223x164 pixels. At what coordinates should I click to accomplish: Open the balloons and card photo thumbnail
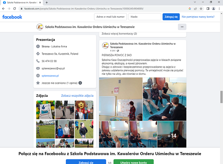pyautogui.click(x=46, y=110)
